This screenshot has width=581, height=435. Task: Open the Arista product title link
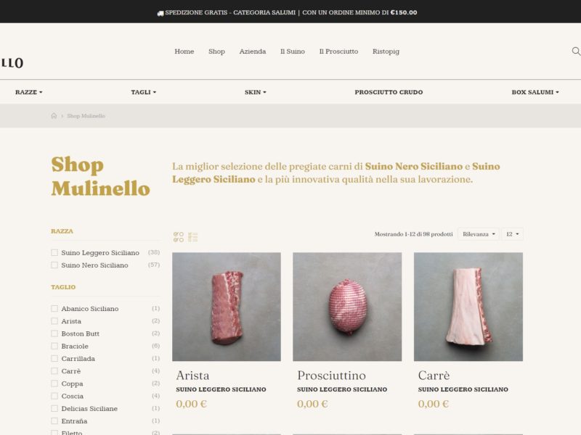(x=192, y=376)
